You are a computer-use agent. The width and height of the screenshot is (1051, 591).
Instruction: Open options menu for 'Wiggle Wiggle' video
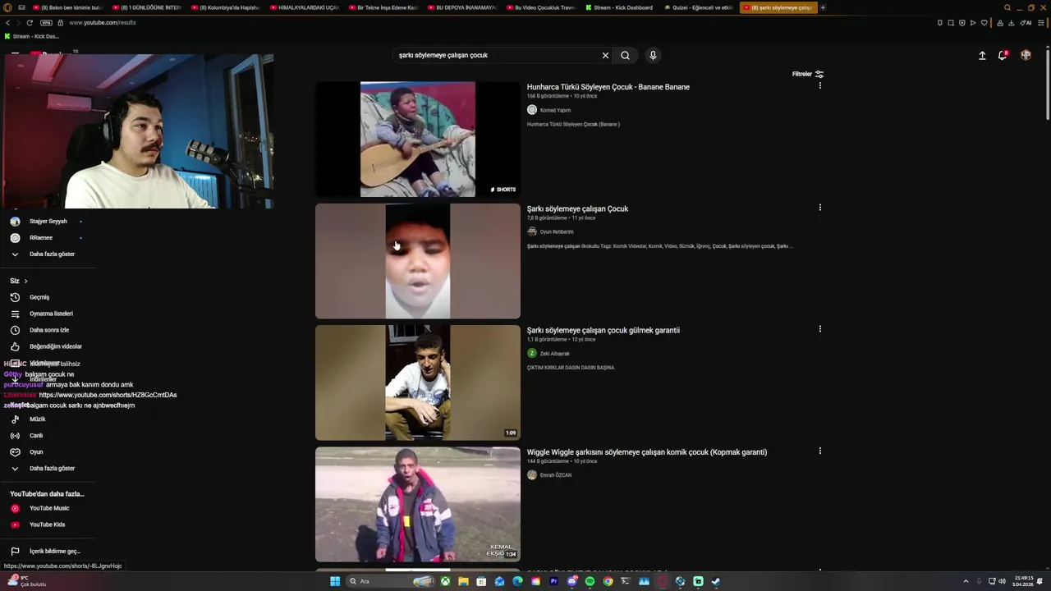819,451
